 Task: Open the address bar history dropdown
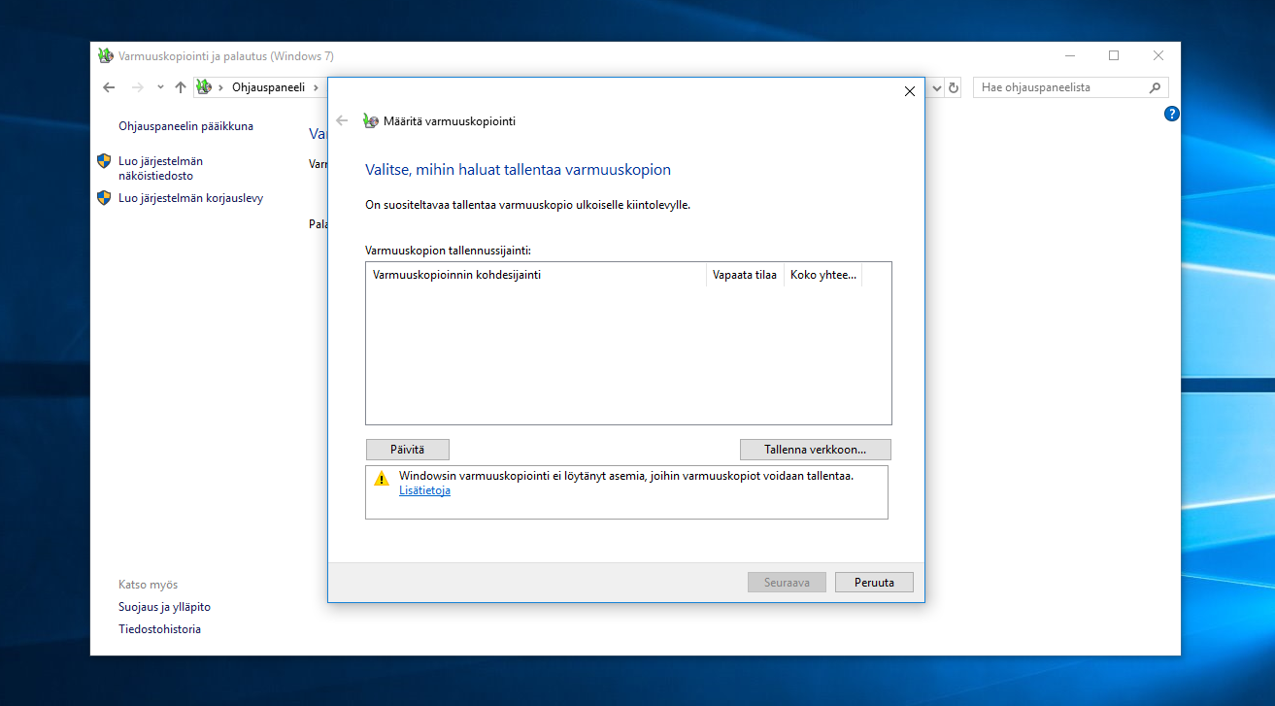click(937, 87)
